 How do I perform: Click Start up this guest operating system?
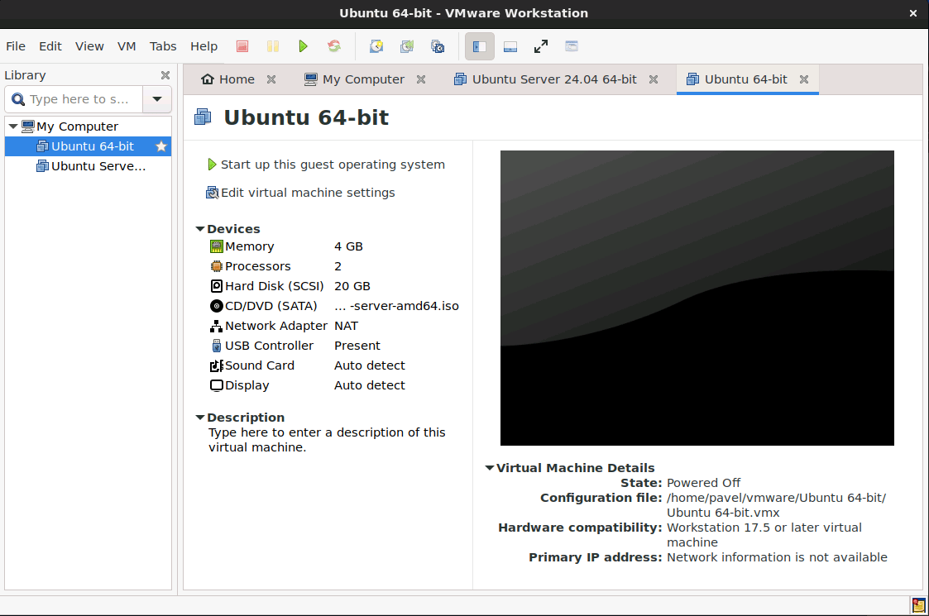coord(332,165)
